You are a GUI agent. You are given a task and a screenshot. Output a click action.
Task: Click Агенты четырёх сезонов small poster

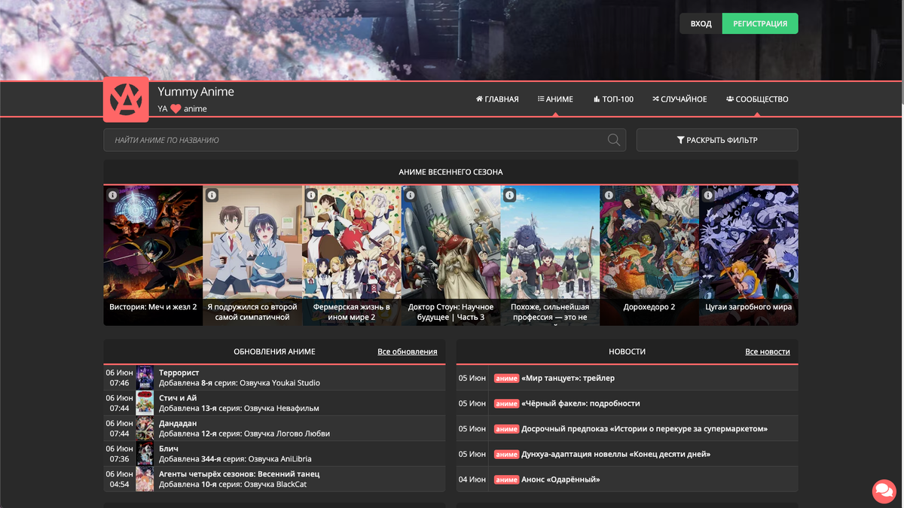coord(145,479)
